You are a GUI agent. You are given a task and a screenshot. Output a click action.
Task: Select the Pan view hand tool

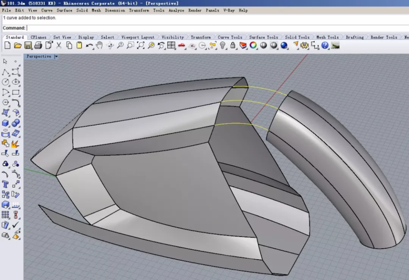coord(100,46)
